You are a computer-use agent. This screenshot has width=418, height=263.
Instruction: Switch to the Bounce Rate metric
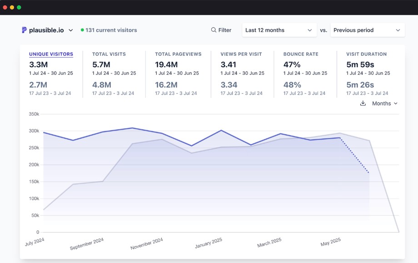click(x=301, y=54)
